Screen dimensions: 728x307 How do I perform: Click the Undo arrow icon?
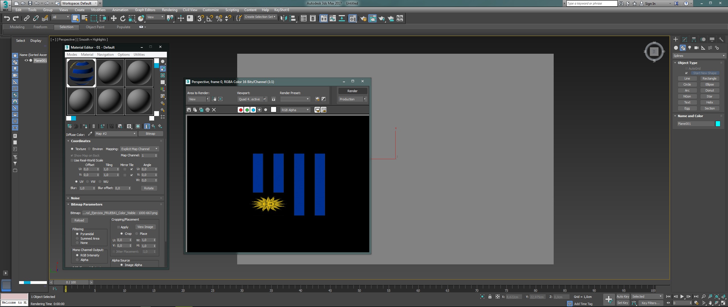tap(7, 18)
